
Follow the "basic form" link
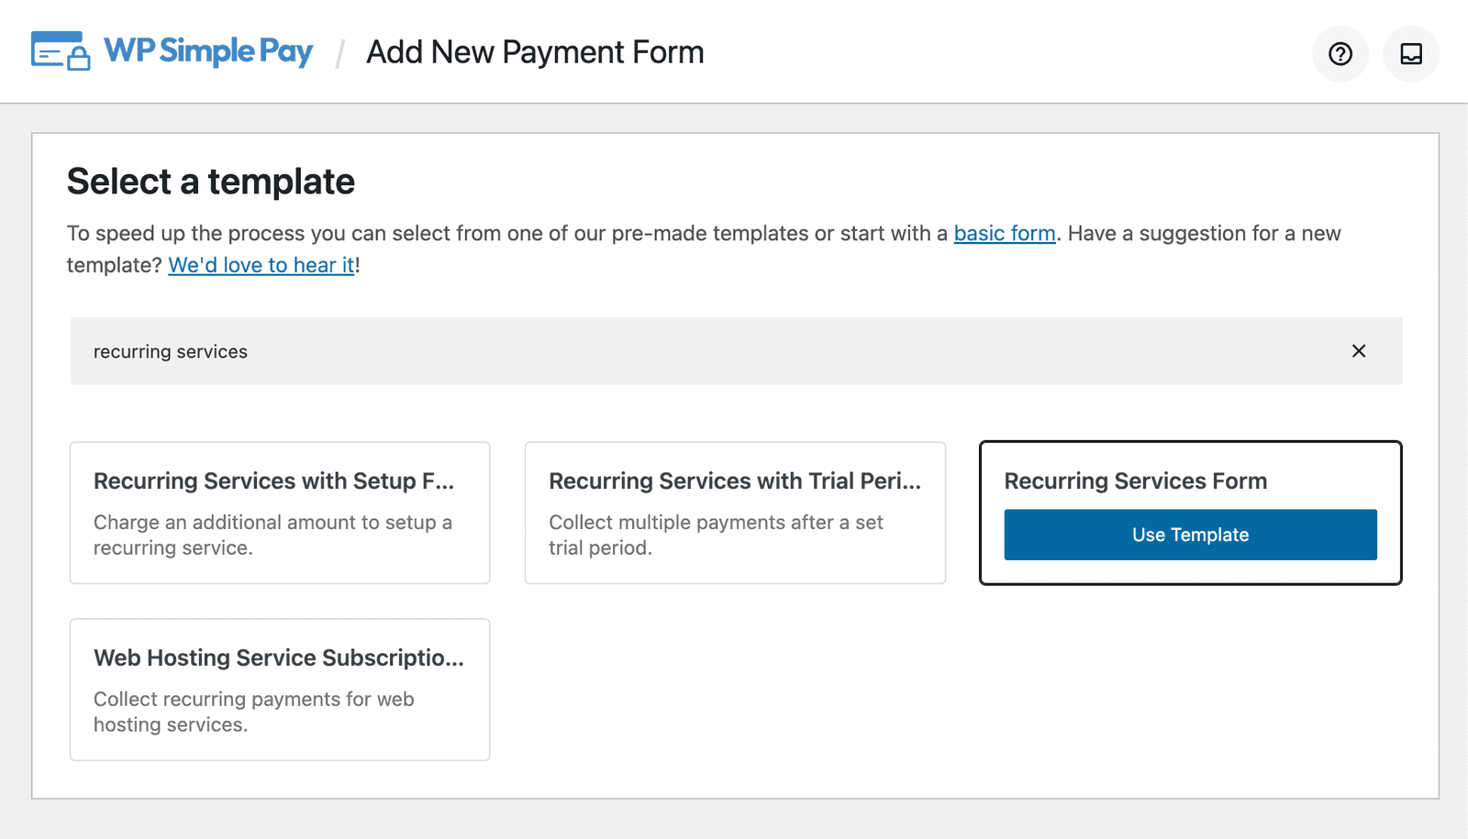point(1005,234)
